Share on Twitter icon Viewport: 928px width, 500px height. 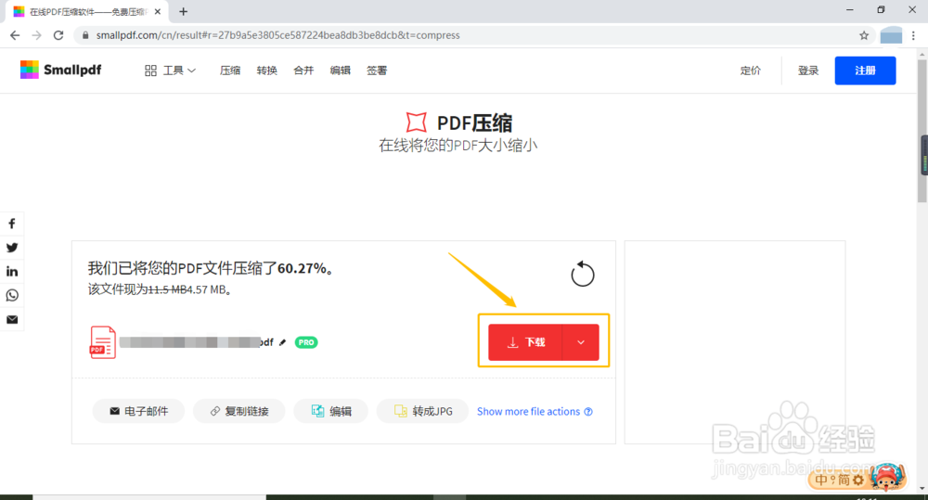[12, 248]
